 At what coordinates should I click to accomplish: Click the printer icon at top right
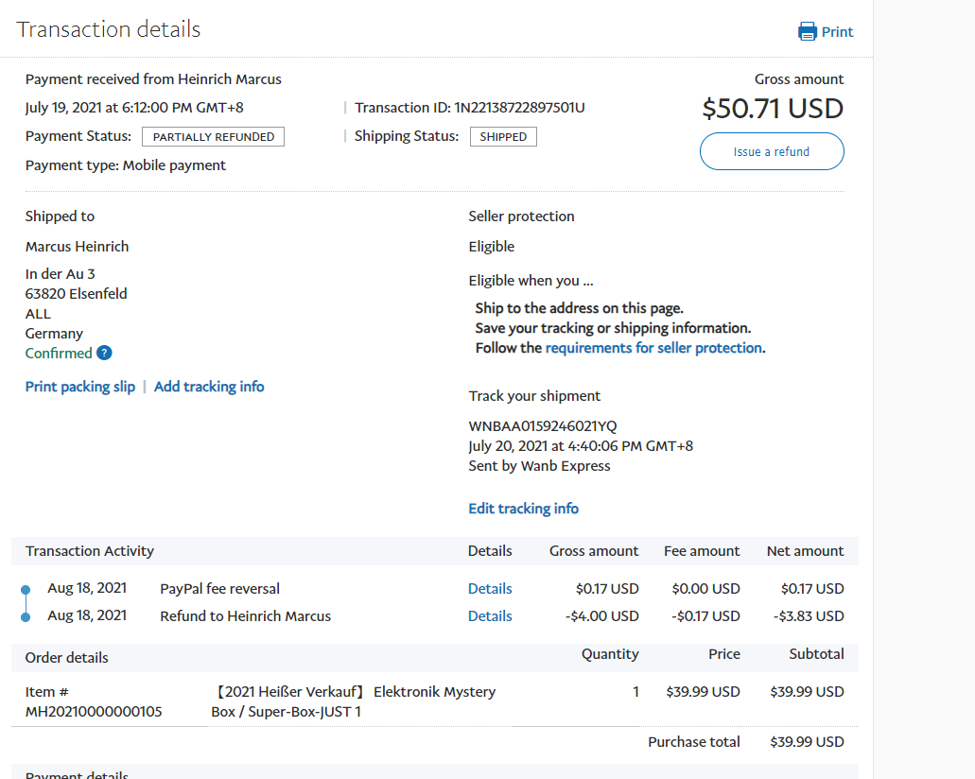tap(807, 32)
